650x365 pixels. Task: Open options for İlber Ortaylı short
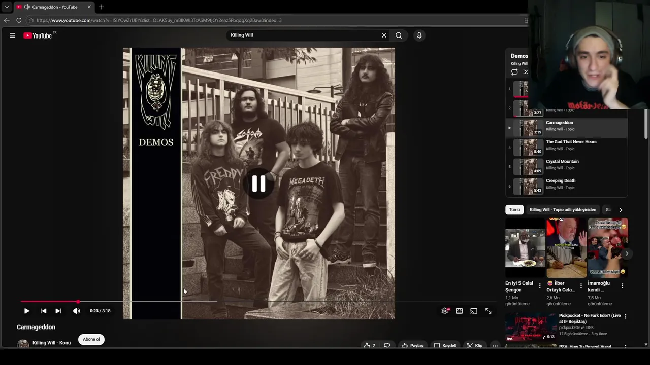click(x=581, y=286)
